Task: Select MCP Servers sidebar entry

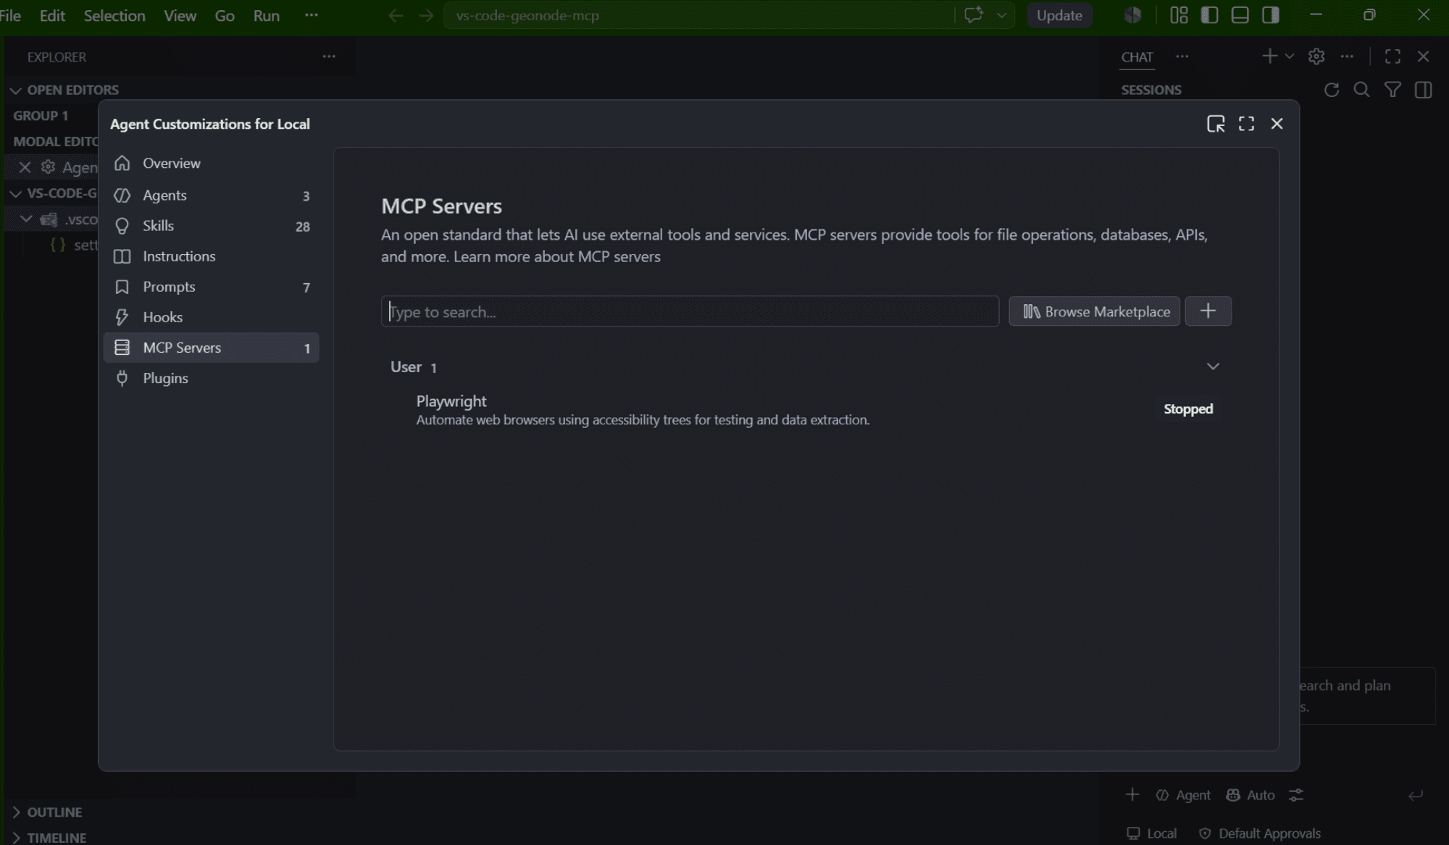Action: click(x=211, y=348)
